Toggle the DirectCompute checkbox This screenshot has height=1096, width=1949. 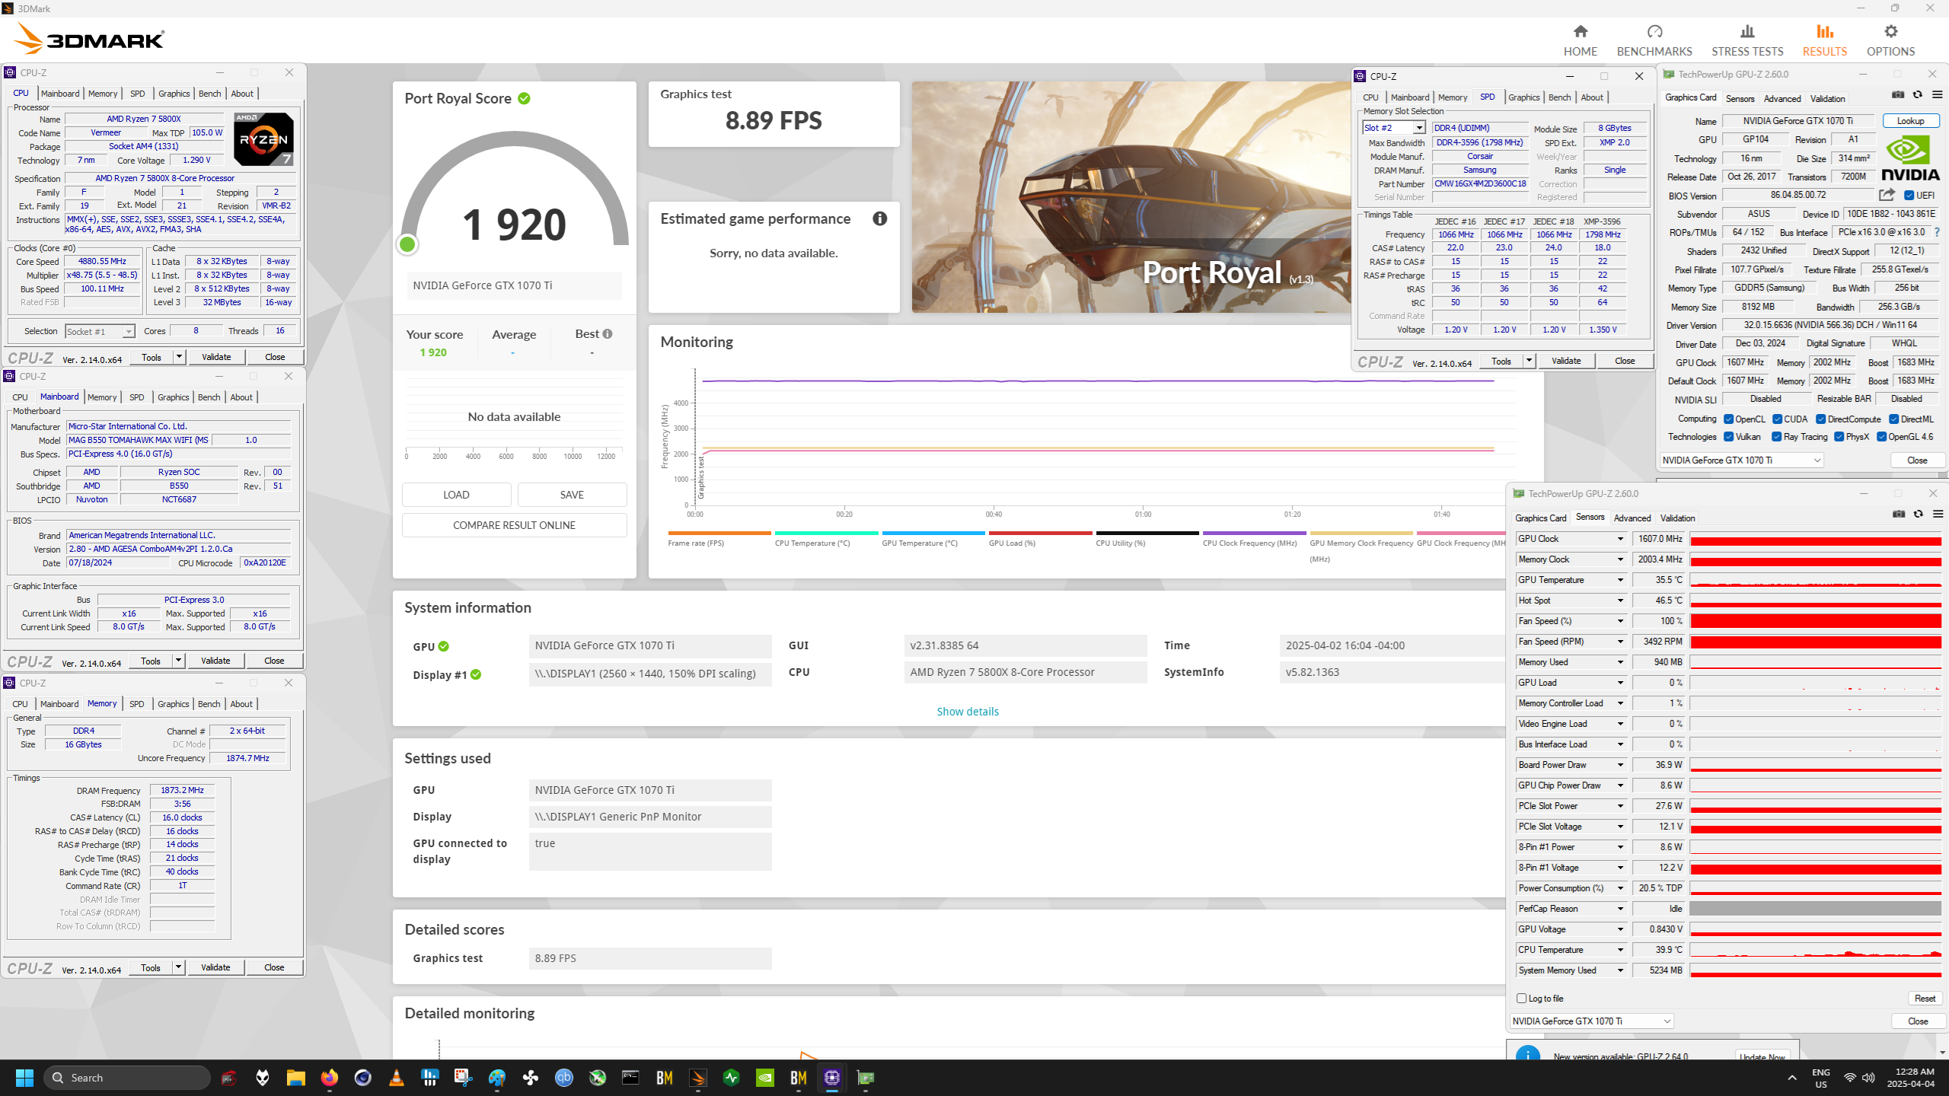1821,419
